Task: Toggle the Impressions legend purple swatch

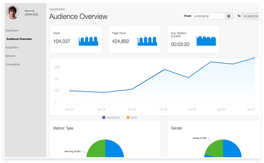Action: (x=104, y=118)
